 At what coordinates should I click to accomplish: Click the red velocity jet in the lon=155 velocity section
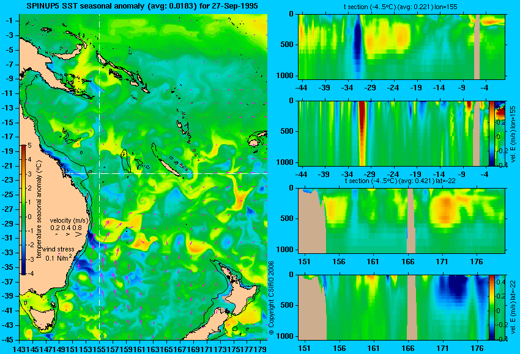[362, 132]
